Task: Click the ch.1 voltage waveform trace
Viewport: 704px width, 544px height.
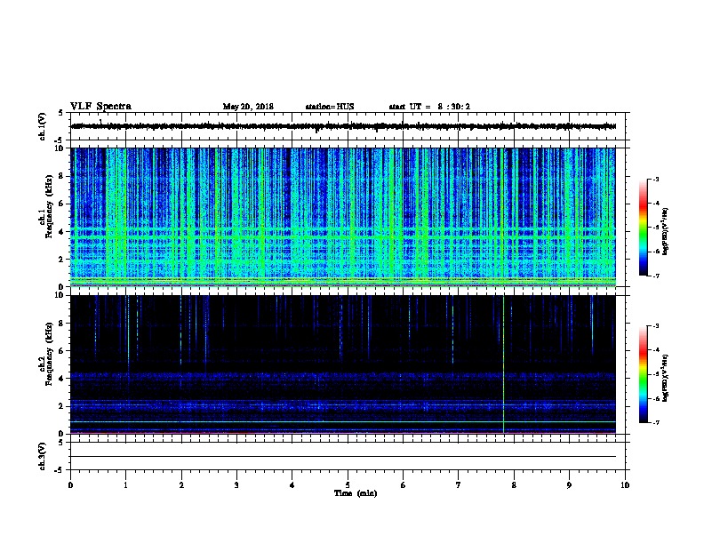Action: (343, 126)
